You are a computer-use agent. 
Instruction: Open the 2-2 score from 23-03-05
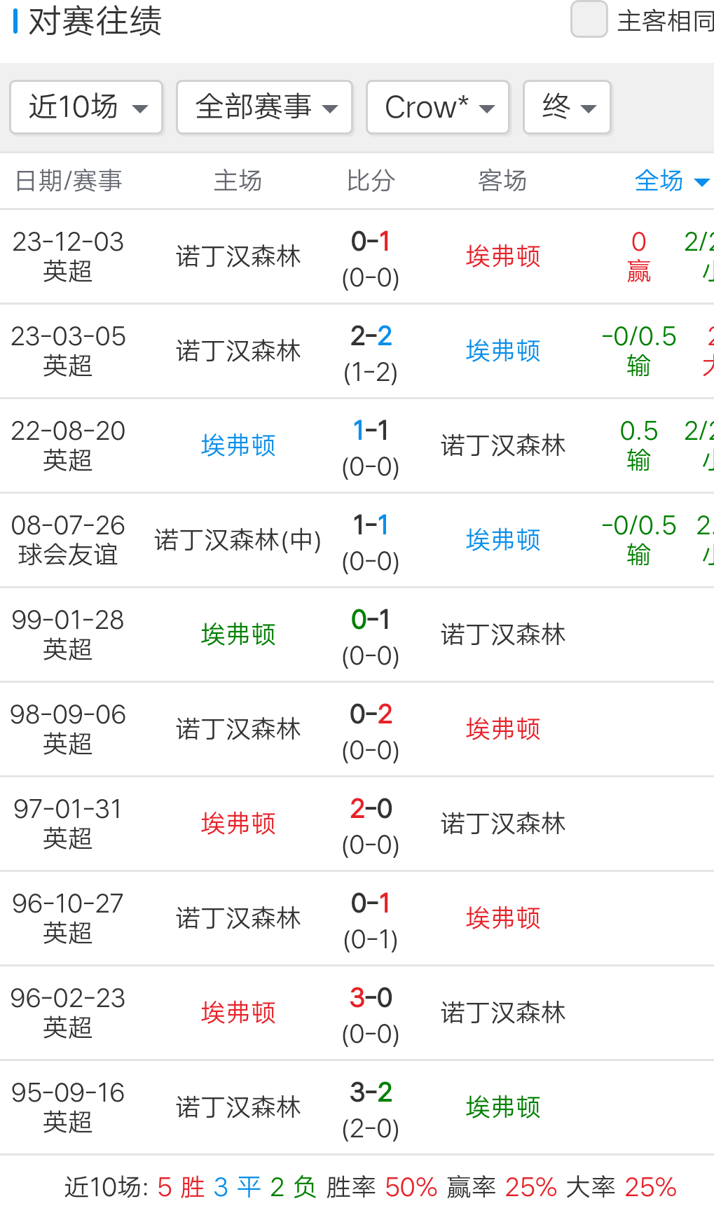tap(371, 337)
